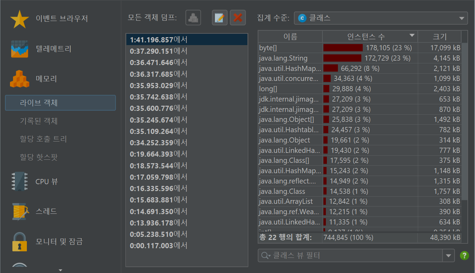Select the dump at 0:37.290.151
The height and width of the screenshot is (273, 475).
(187, 51)
